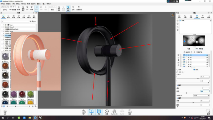
Task: Expand the RealCloth folder in library tree
Action: click(4, 29)
